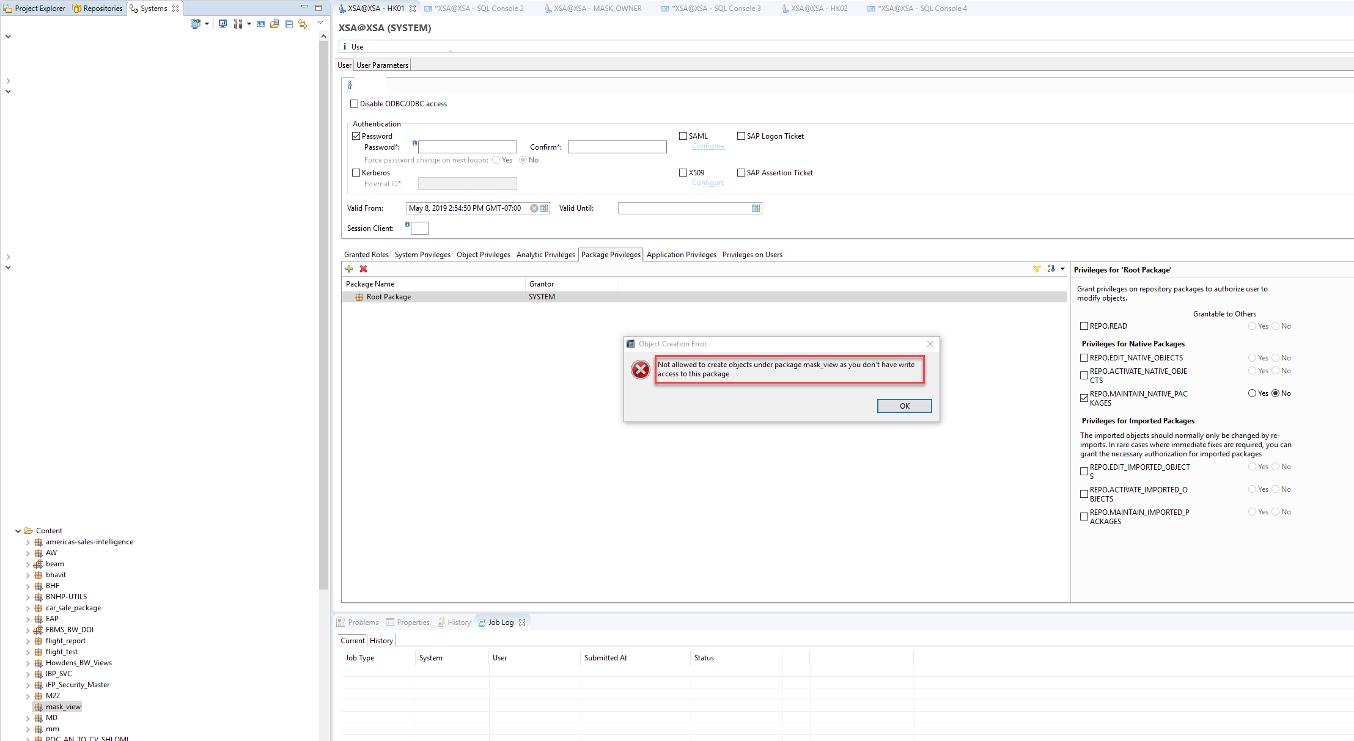The image size is (1354, 741).
Task: Switch to Granted Roles tab
Action: [x=366, y=255]
